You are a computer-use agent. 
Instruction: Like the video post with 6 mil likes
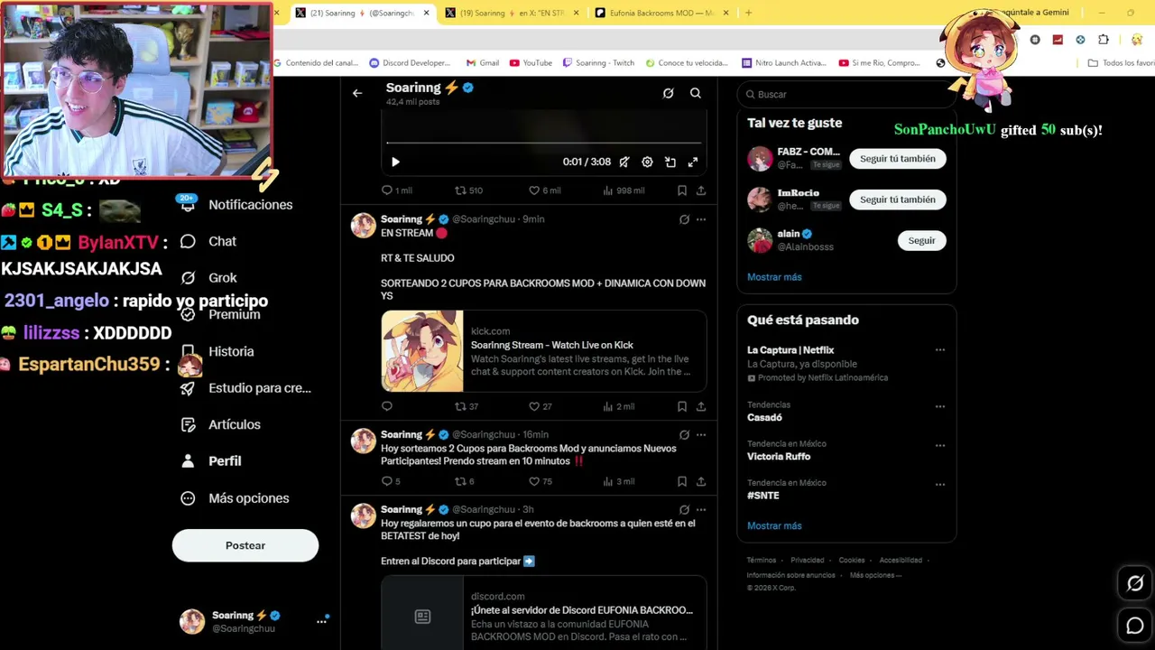point(544,190)
